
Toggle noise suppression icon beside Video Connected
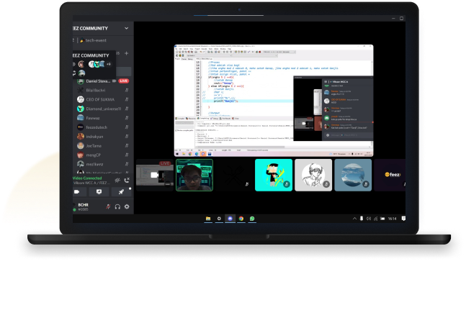tap(117, 180)
